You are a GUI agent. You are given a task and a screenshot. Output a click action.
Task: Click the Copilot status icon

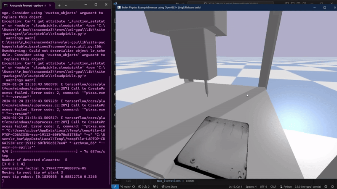pyautogui.click(x=326, y=186)
